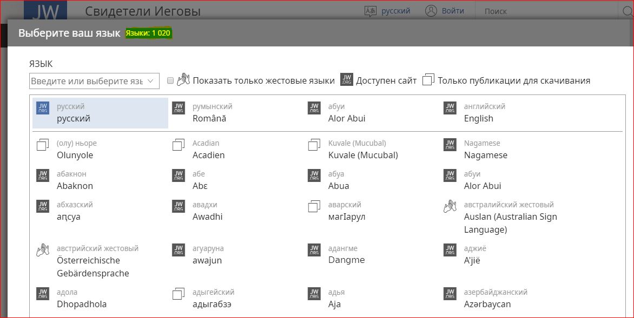
Task: Click the JW.ORG icon next to Nagamese
Action: [450, 145]
